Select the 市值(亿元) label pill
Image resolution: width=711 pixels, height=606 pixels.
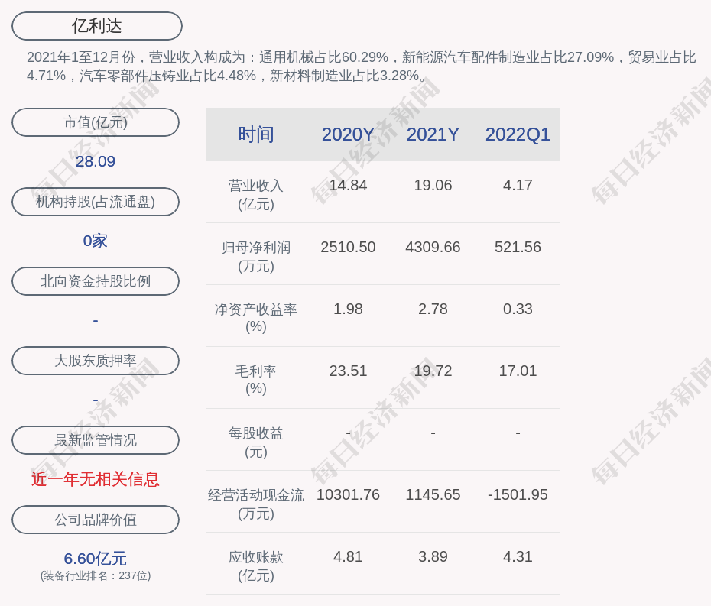click(x=96, y=122)
